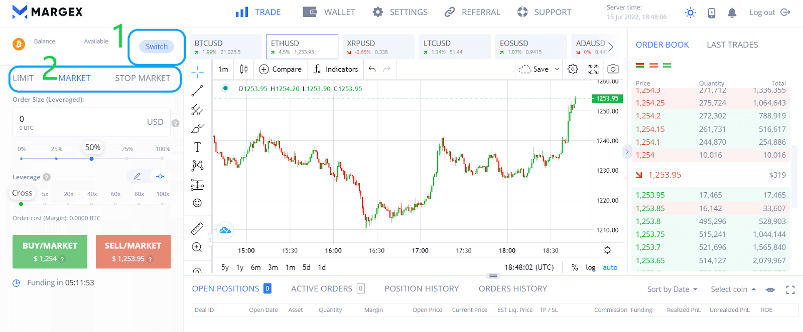This screenshot has width=803, height=332.
Task: Select the forecast/position measuring tool
Action: pyautogui.click(x=197, y=185)
